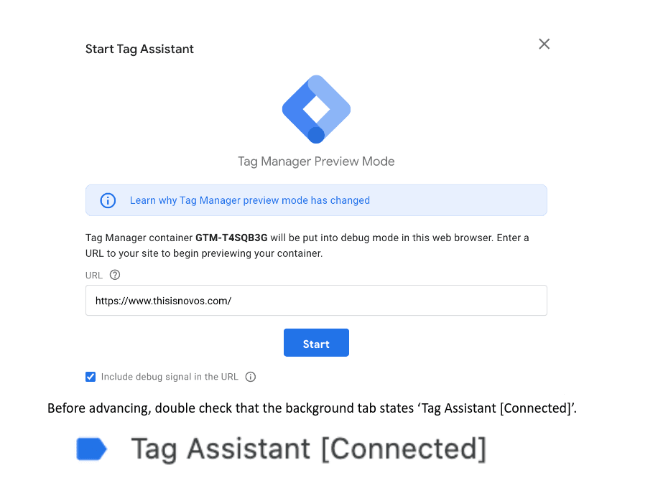Click the 'Tag Manager Preview Mode' heading
This screenshot has height=483, width=658.
coord(316,161)
